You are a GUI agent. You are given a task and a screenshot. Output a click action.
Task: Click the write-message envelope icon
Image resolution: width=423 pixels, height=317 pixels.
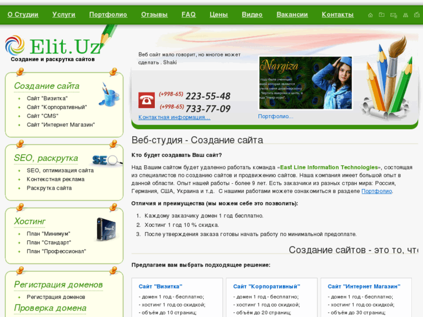[x=417, y=15]
